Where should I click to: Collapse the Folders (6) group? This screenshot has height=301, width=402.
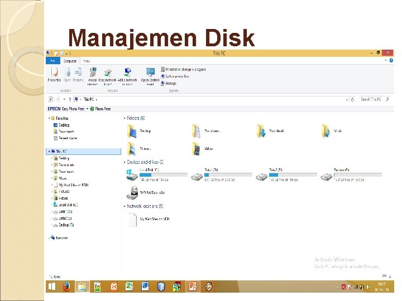pyautogui.click(x=125, y=118)
